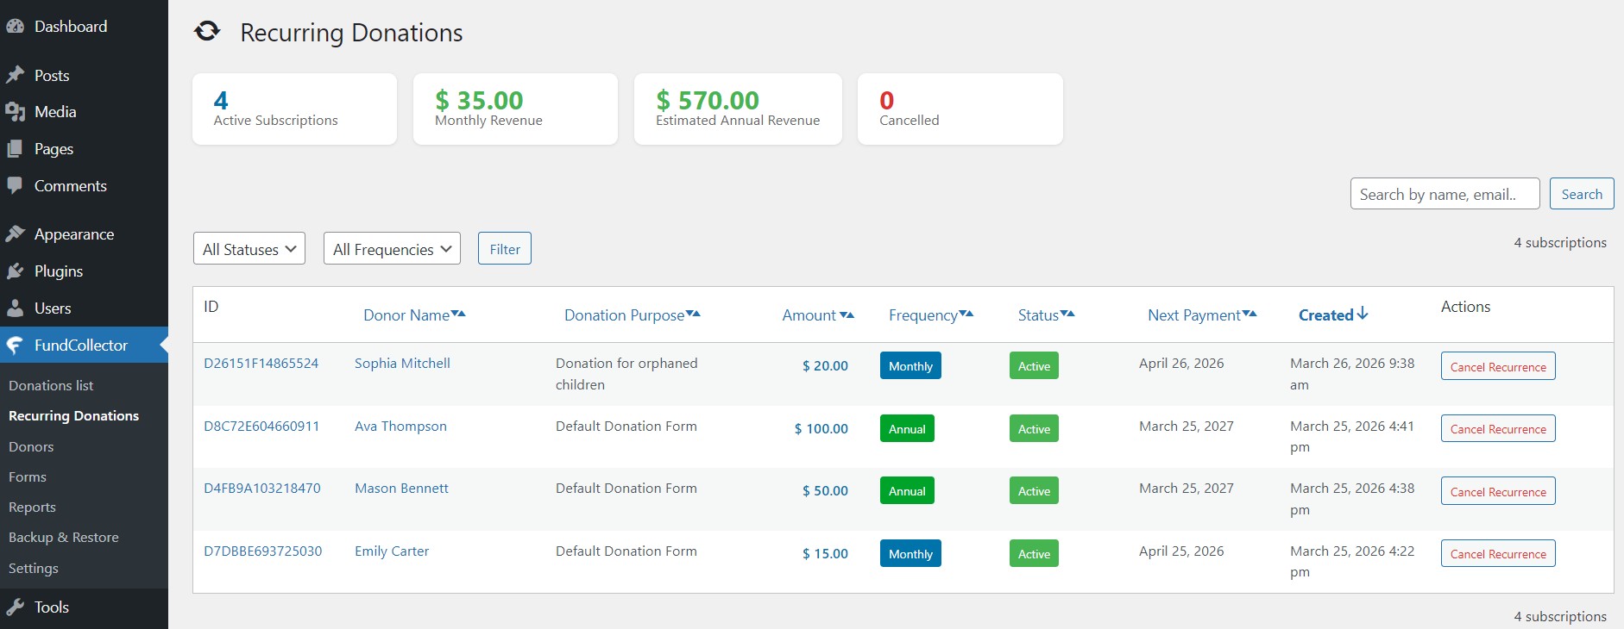The width and height of the screenshot is (1624, 629).
Task: Click sort arrows next to Amount
Action: tap(847, 315)
